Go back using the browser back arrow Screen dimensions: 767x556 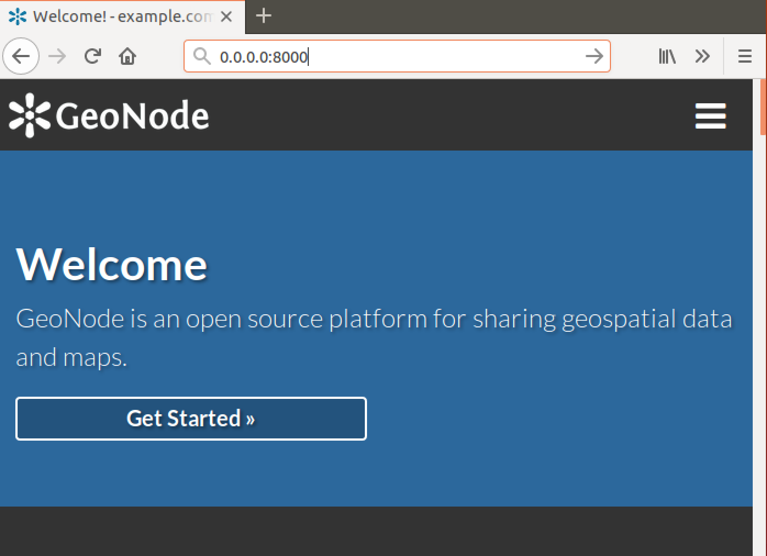pos(21,56)
